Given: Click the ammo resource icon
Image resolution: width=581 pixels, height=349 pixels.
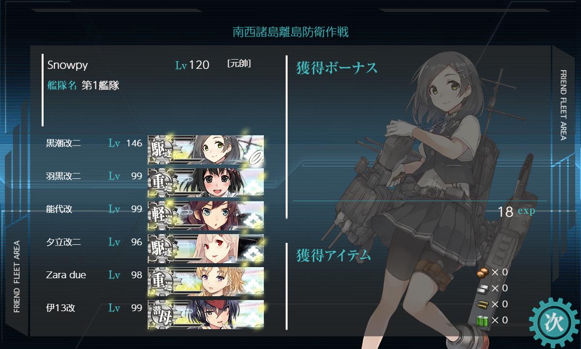Looking at the screenshot, I should (483, 304).
